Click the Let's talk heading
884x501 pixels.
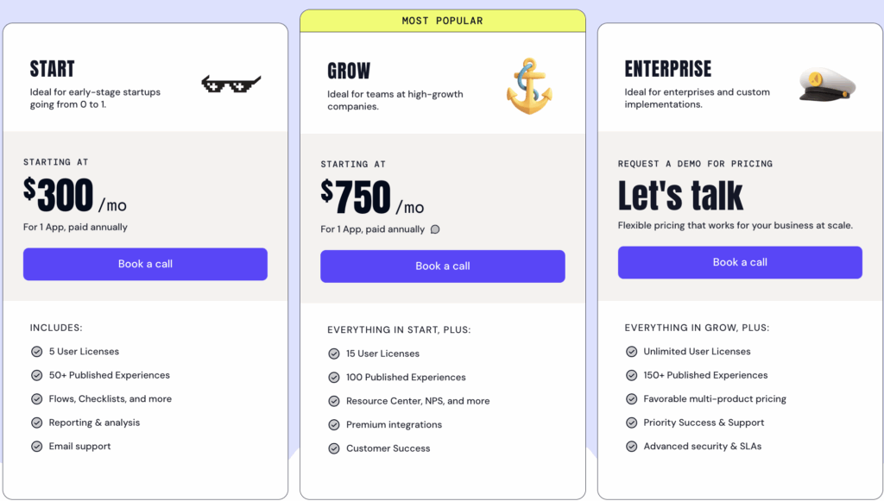coord(679,197)
